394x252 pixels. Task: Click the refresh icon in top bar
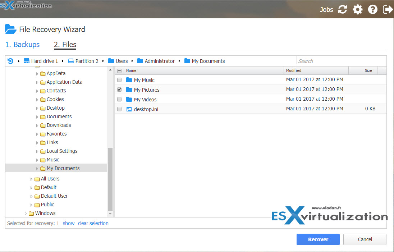pos(343,10)
